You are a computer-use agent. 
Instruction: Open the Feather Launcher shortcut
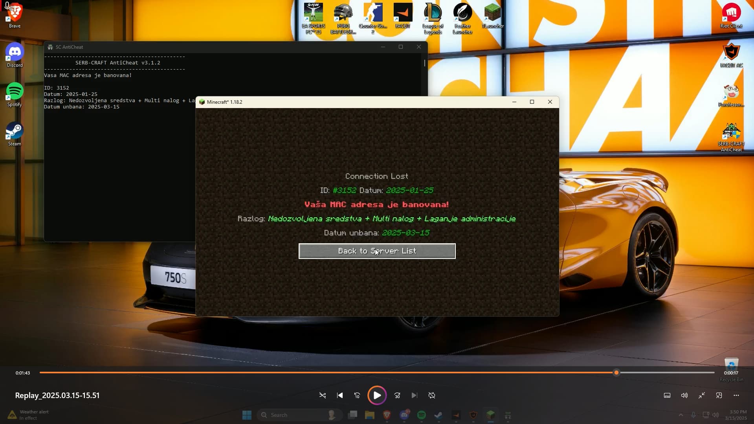[462, 18]
